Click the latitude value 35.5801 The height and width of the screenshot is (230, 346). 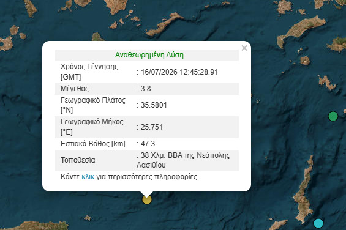154,105
